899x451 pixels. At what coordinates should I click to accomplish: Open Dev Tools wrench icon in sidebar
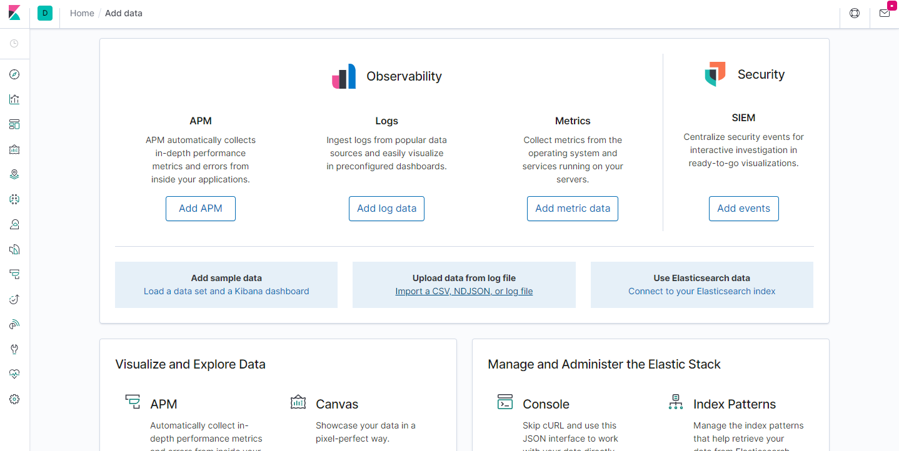[14, 349]
